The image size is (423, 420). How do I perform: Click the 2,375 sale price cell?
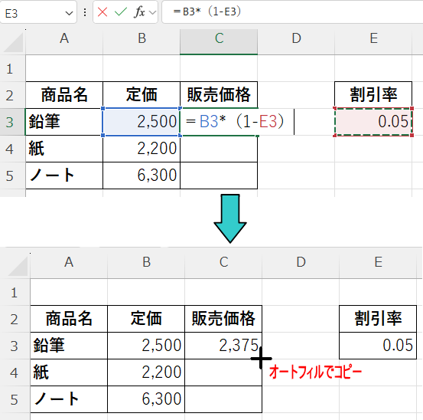tap(223, 346)
